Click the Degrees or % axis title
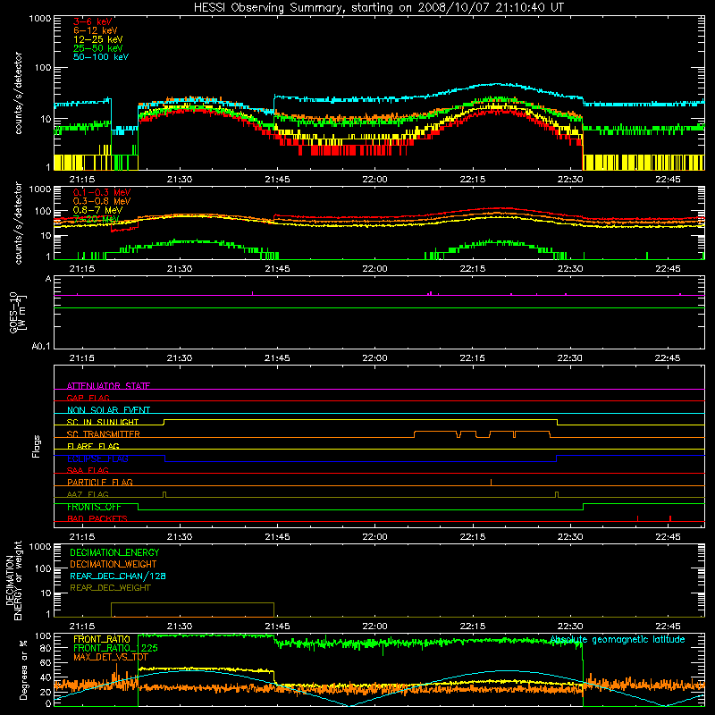This screenshot has height=715, width=715. [23, 670]
